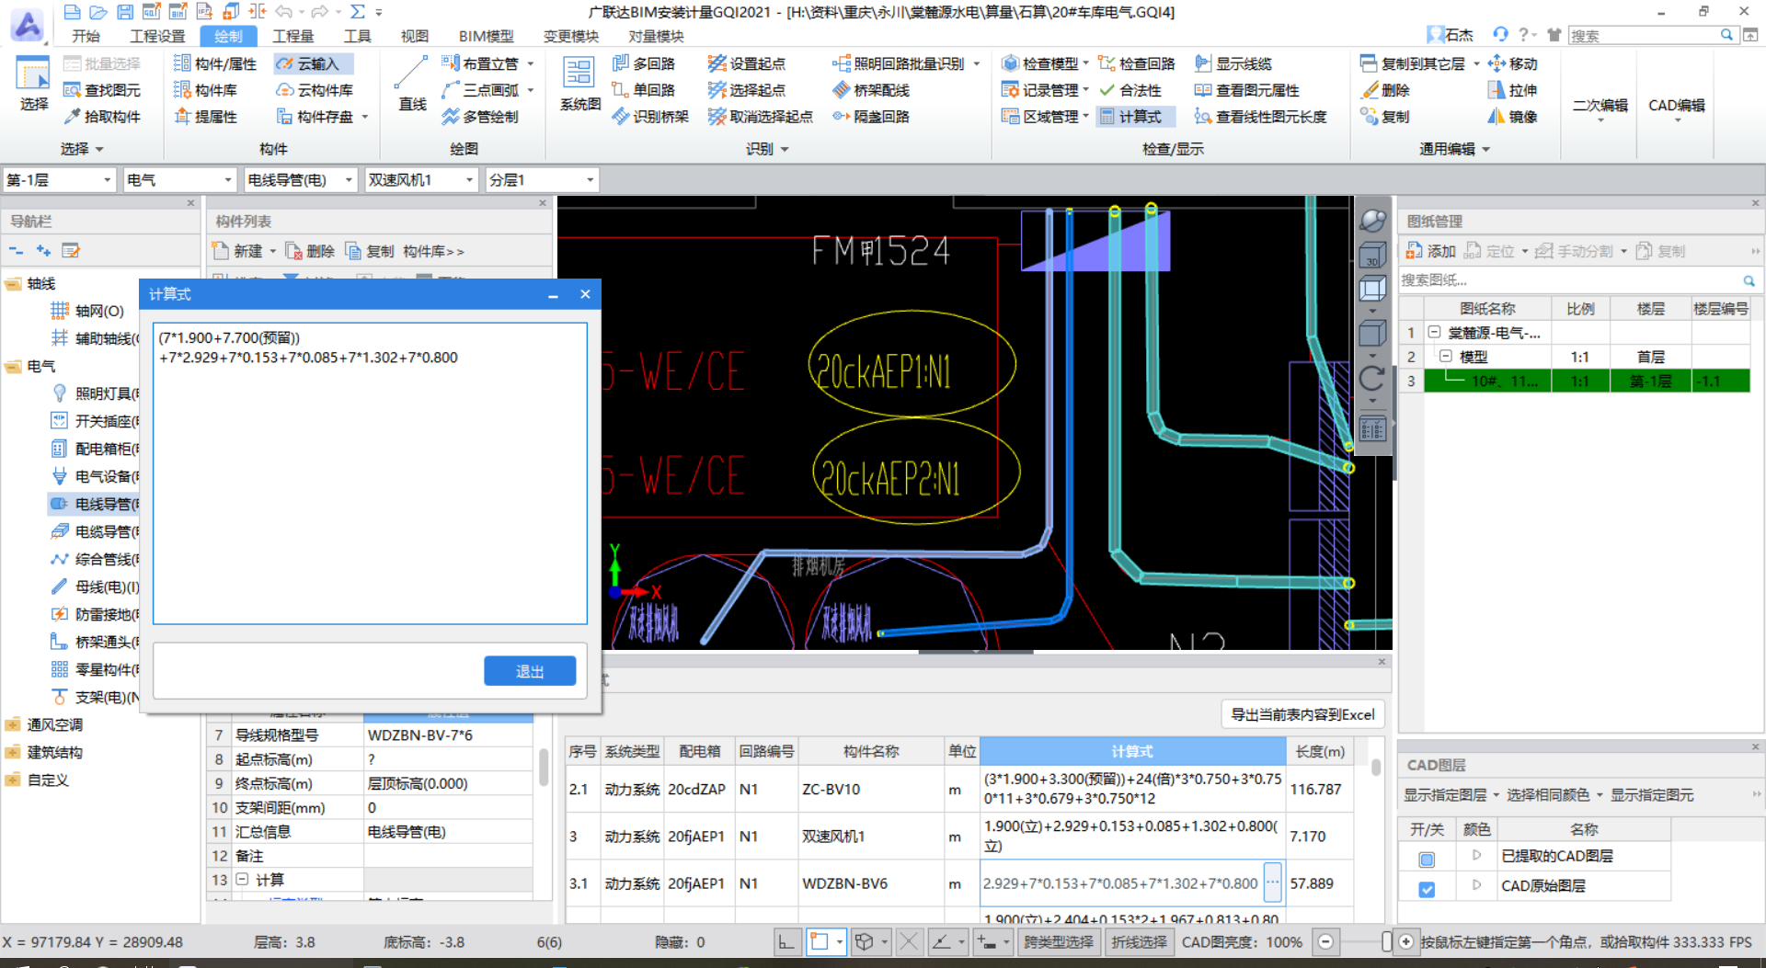Click 移动 move tool
Viewport: 1766px width, 968px height.
pyautogui.click(x=1513, y=63)
